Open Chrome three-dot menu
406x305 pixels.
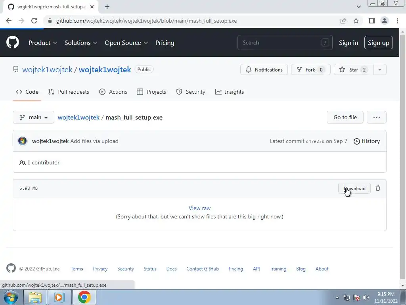click(397, 21)
